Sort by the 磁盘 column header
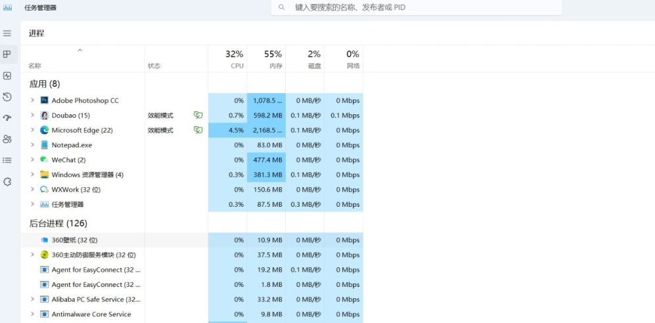The height and width of the screenshot is (323, 655). [x=305, y=59]
